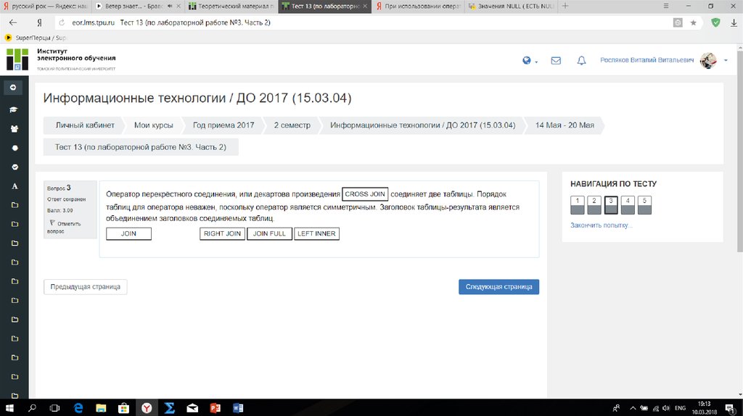Image resolution: width=743 pixels, height=416 pixels.
Task: Expand the user menu arrow beside the avatar
Action: click(726, 61)
